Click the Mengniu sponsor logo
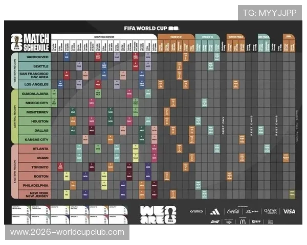 256,222
